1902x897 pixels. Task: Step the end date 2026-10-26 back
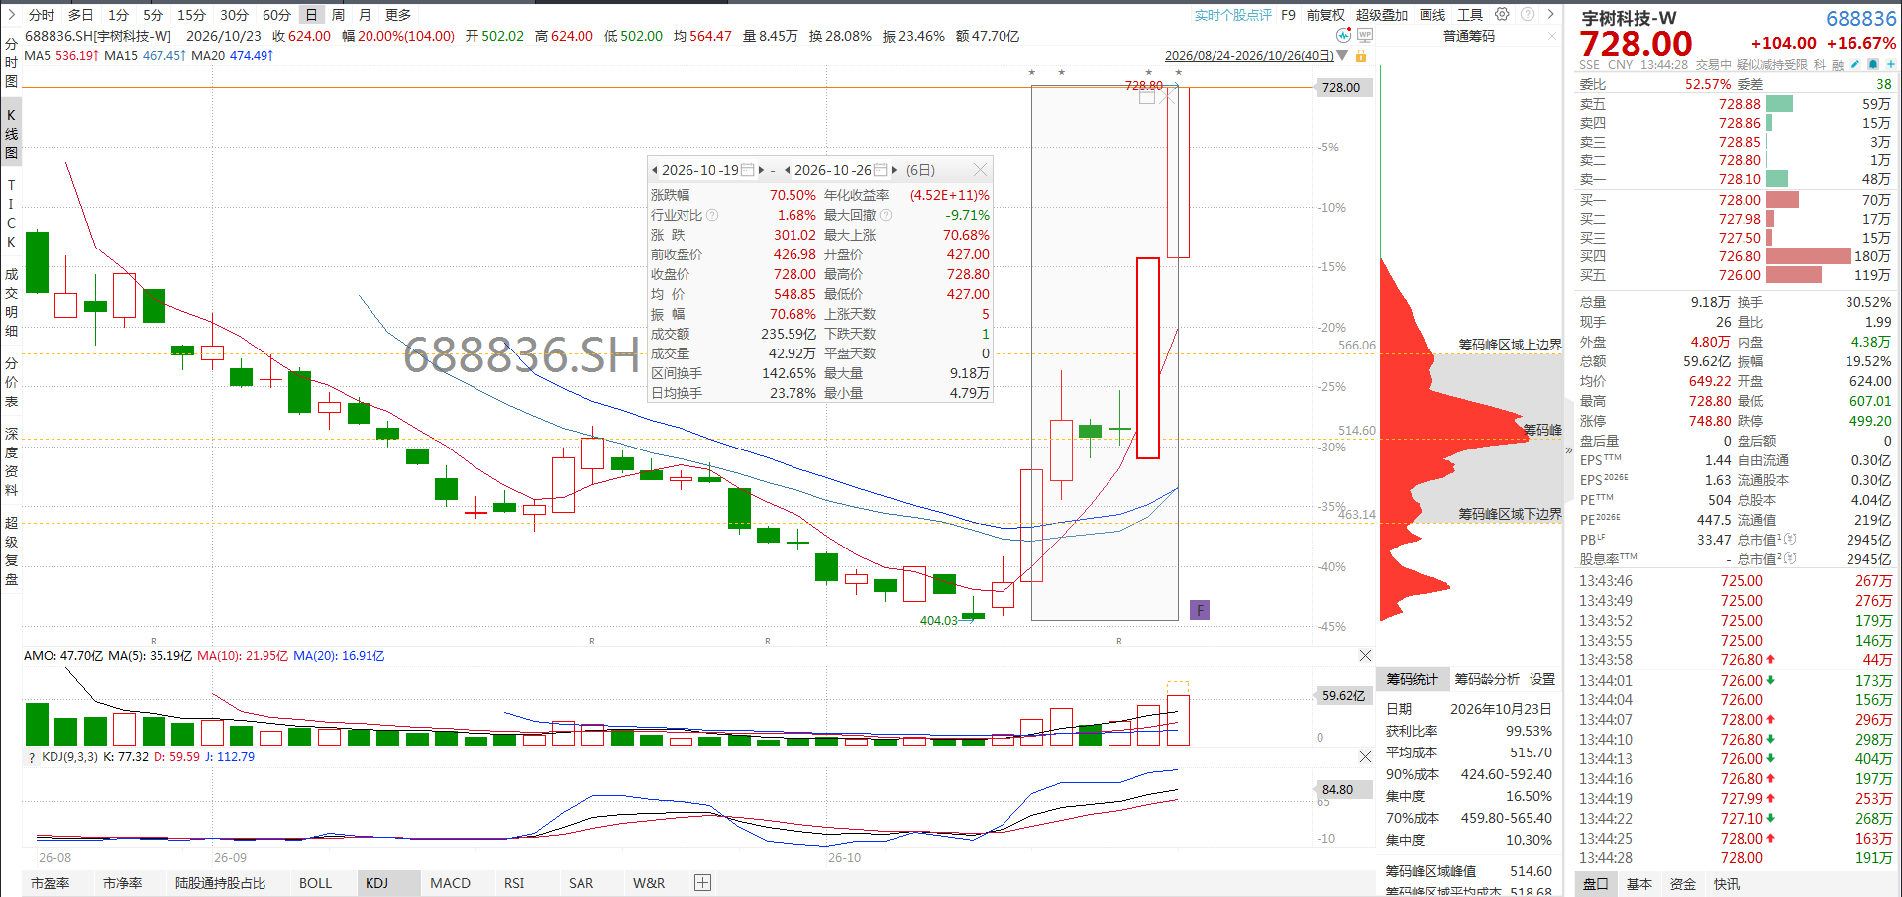click(788, 170)
